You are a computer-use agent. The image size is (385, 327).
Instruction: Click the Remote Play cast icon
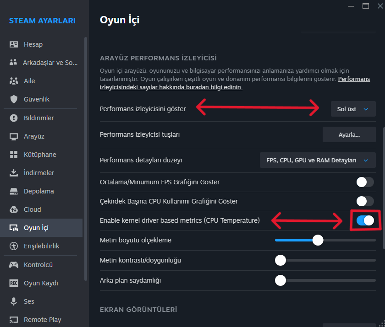pyautogui.click(x=14, y=320)
